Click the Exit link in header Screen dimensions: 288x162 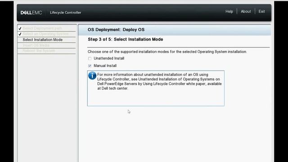click(261, 11)
